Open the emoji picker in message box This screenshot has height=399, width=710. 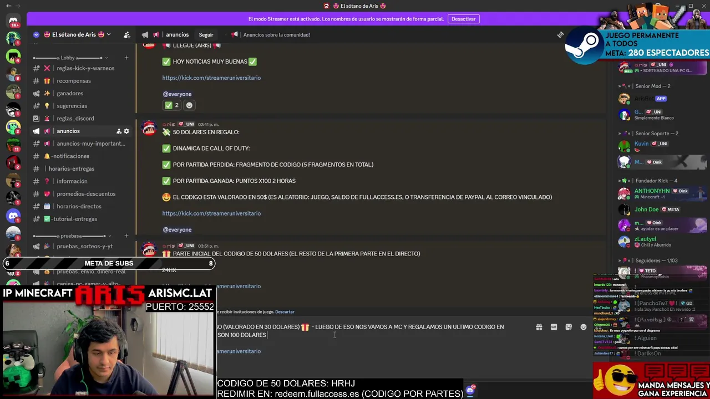click(x=584, y=327)
